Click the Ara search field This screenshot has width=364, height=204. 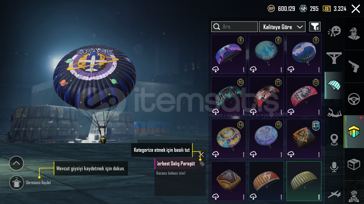pos(234,27)
